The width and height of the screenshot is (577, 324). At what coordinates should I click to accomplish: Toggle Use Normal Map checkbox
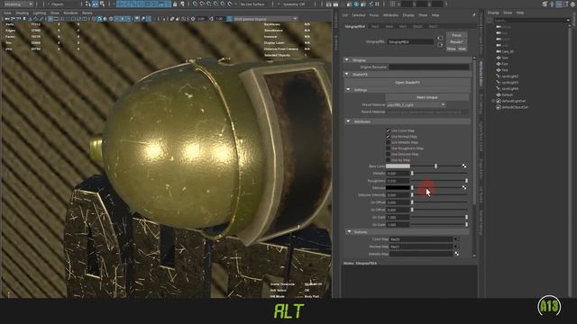pyautogui.click(x=388, y=136)
